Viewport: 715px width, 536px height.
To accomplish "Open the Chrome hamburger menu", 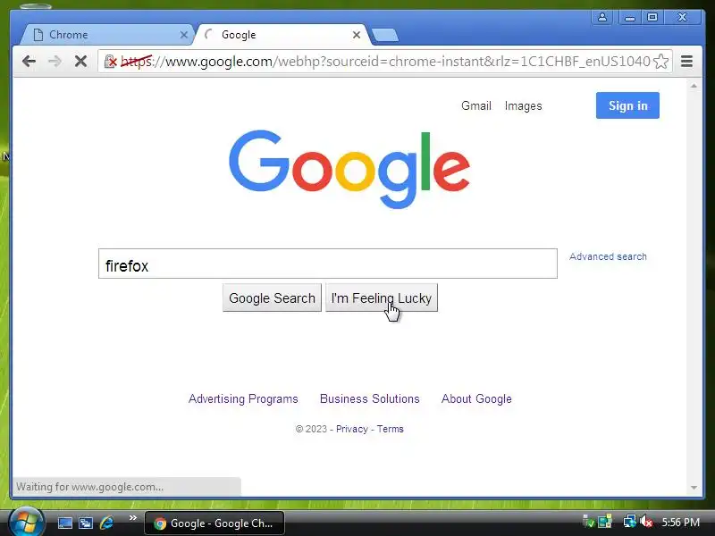I will (x=686, y=61).
